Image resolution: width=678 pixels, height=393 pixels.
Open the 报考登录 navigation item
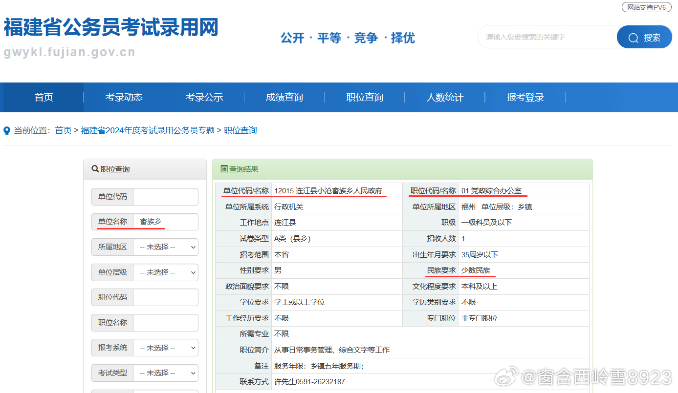525,97
